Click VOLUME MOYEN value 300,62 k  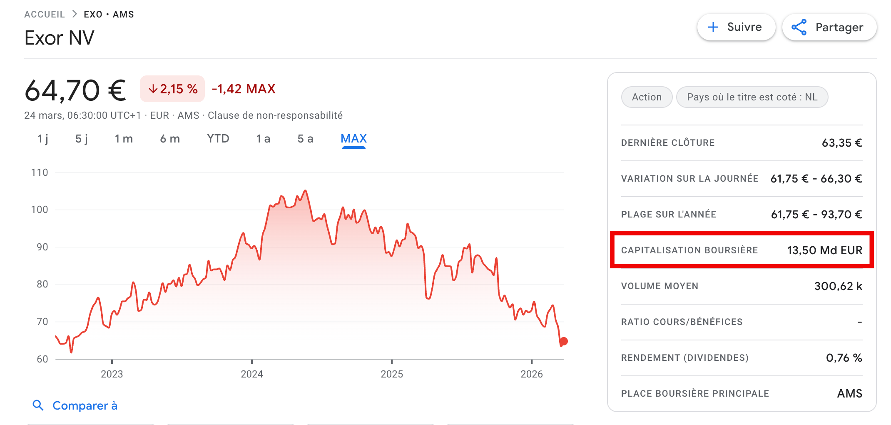click(x=838, y=286)
